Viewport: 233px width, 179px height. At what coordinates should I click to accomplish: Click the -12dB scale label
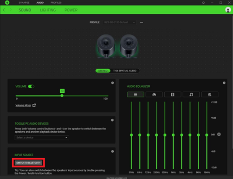[214, 167]
